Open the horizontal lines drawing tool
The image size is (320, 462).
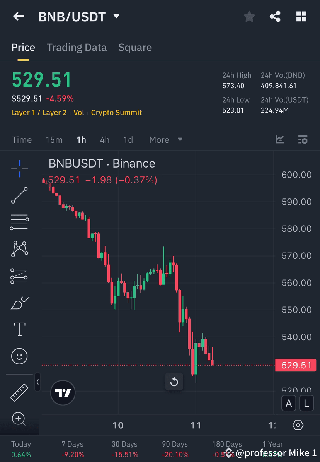19,222
